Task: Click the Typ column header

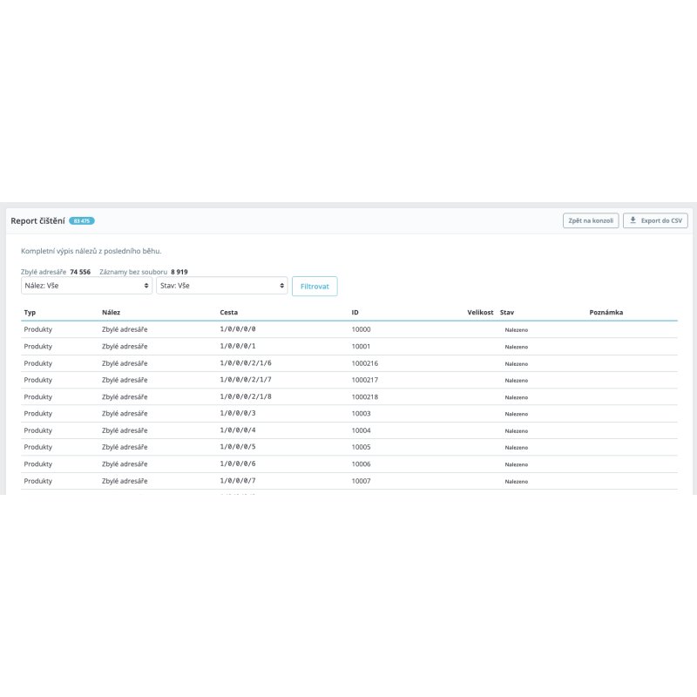Action: point(30,312)
